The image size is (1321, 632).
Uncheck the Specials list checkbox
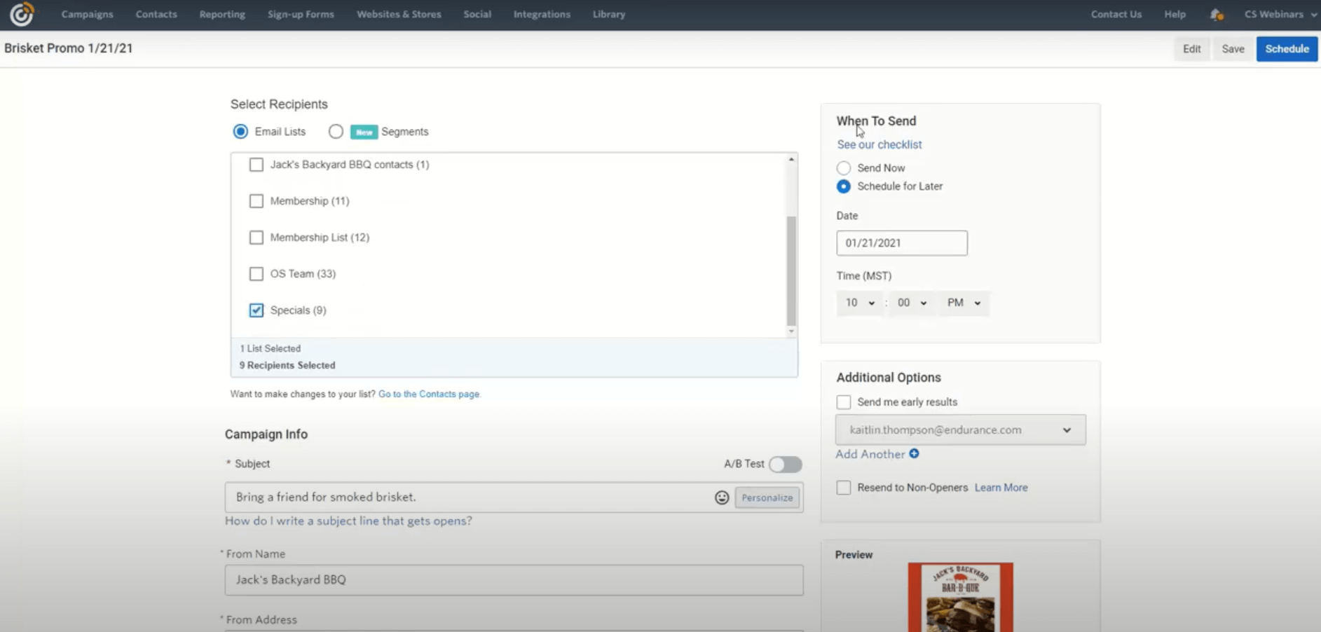pyautogui.click(x=256, y=310)
